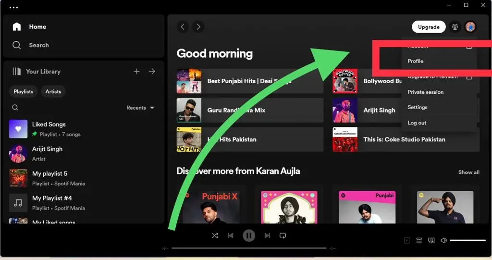This screenshot has height=260, width=492.
Task: Toggle repeat mode
Action: [x=283, y=235]
